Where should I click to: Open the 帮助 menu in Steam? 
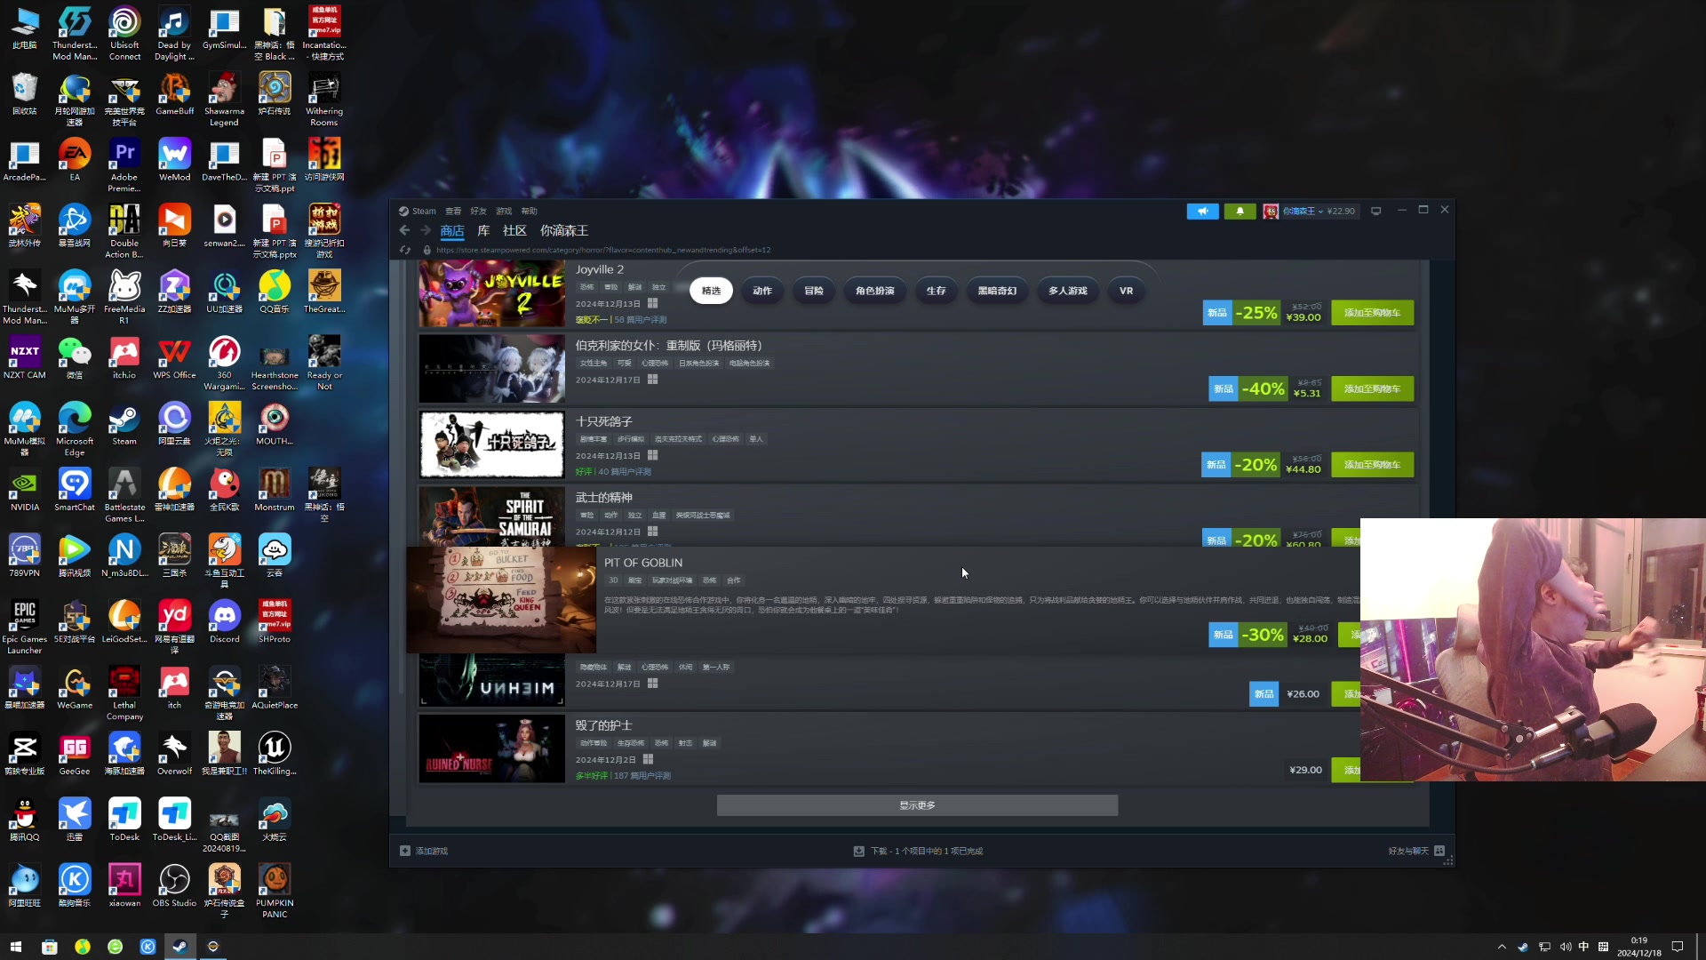(530, 211)
